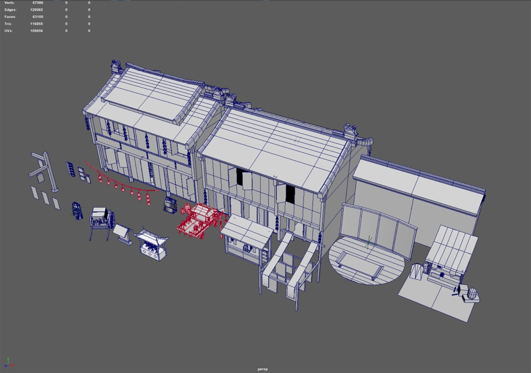This screenshot has height=373, width=531.
Task: Select the small angled signboard model
Action: pyautogui.click(x=123, y=234)
